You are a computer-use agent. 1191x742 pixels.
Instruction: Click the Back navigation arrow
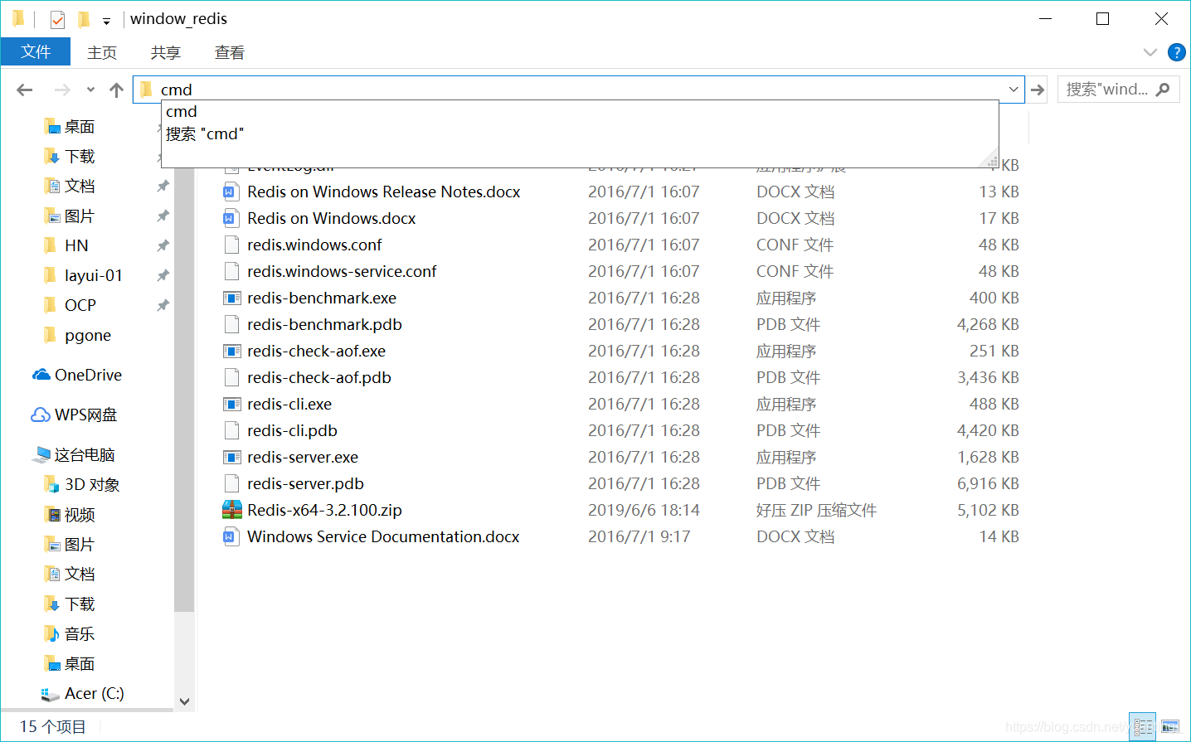click(x=25, y=90)
